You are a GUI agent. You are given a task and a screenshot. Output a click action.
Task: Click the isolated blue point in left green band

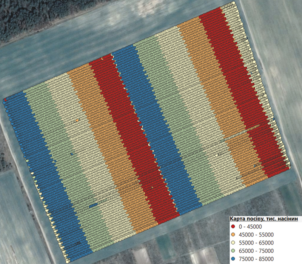tap(72, 154)
